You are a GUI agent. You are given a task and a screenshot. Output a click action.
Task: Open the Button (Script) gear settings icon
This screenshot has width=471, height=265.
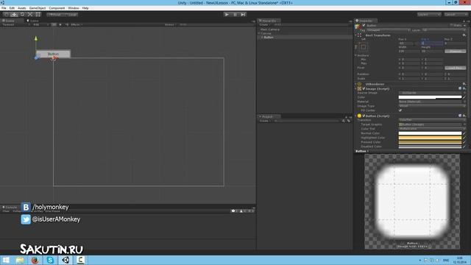click(x=464, y=116)
